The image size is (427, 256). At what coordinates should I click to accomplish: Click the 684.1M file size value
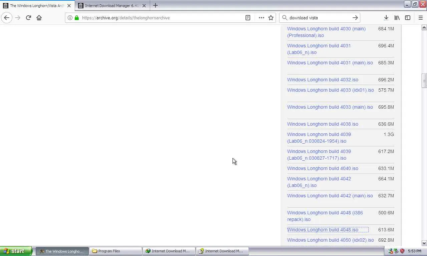coord(386,29)
